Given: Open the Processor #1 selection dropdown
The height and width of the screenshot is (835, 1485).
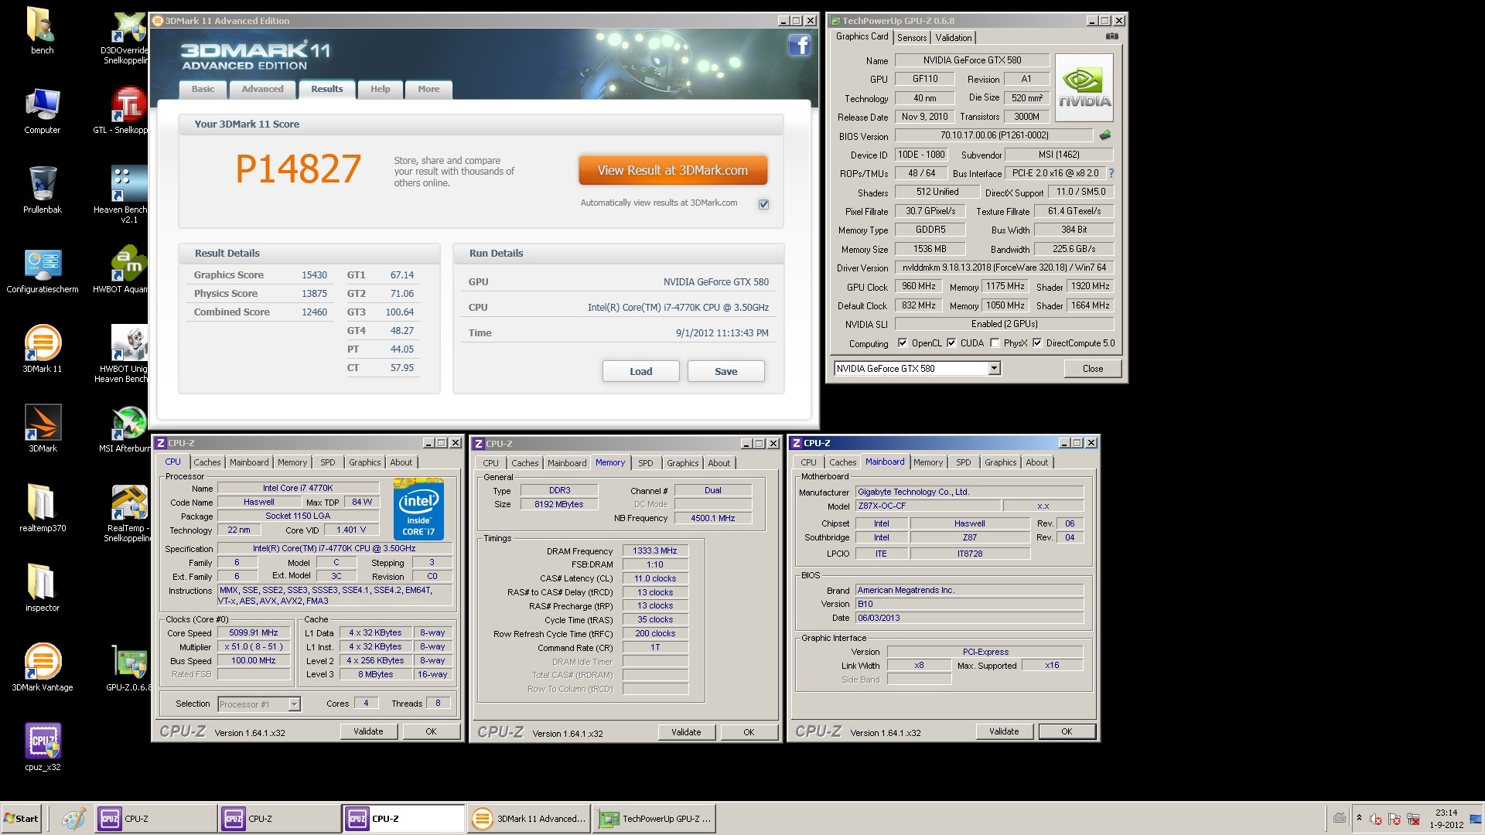Looking at the screenshot, I should [294, 704].
